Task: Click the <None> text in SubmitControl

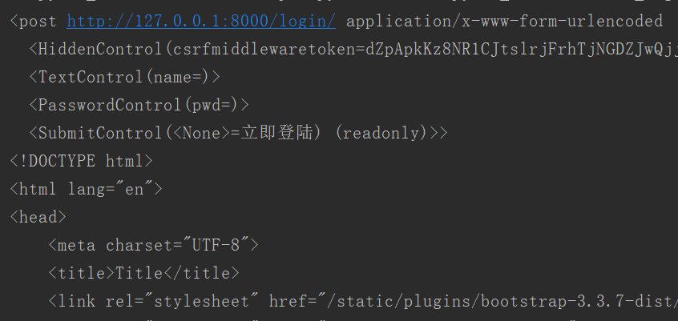Action: click(201, 133)
